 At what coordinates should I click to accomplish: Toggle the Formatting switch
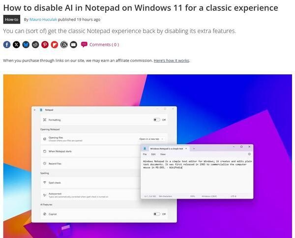click(157, 119)
